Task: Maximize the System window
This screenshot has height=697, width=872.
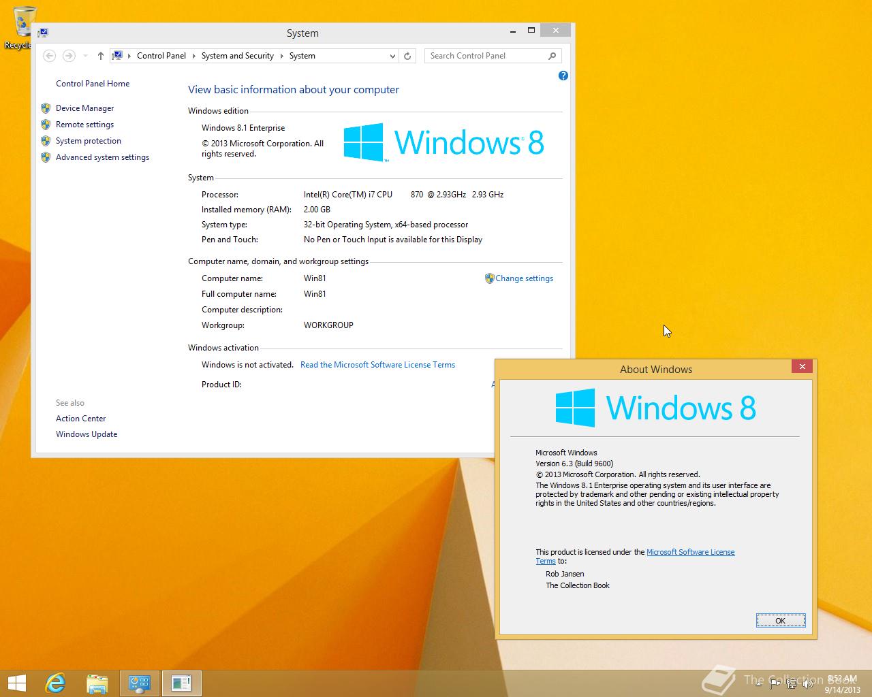Action: [x=531, y=31]
